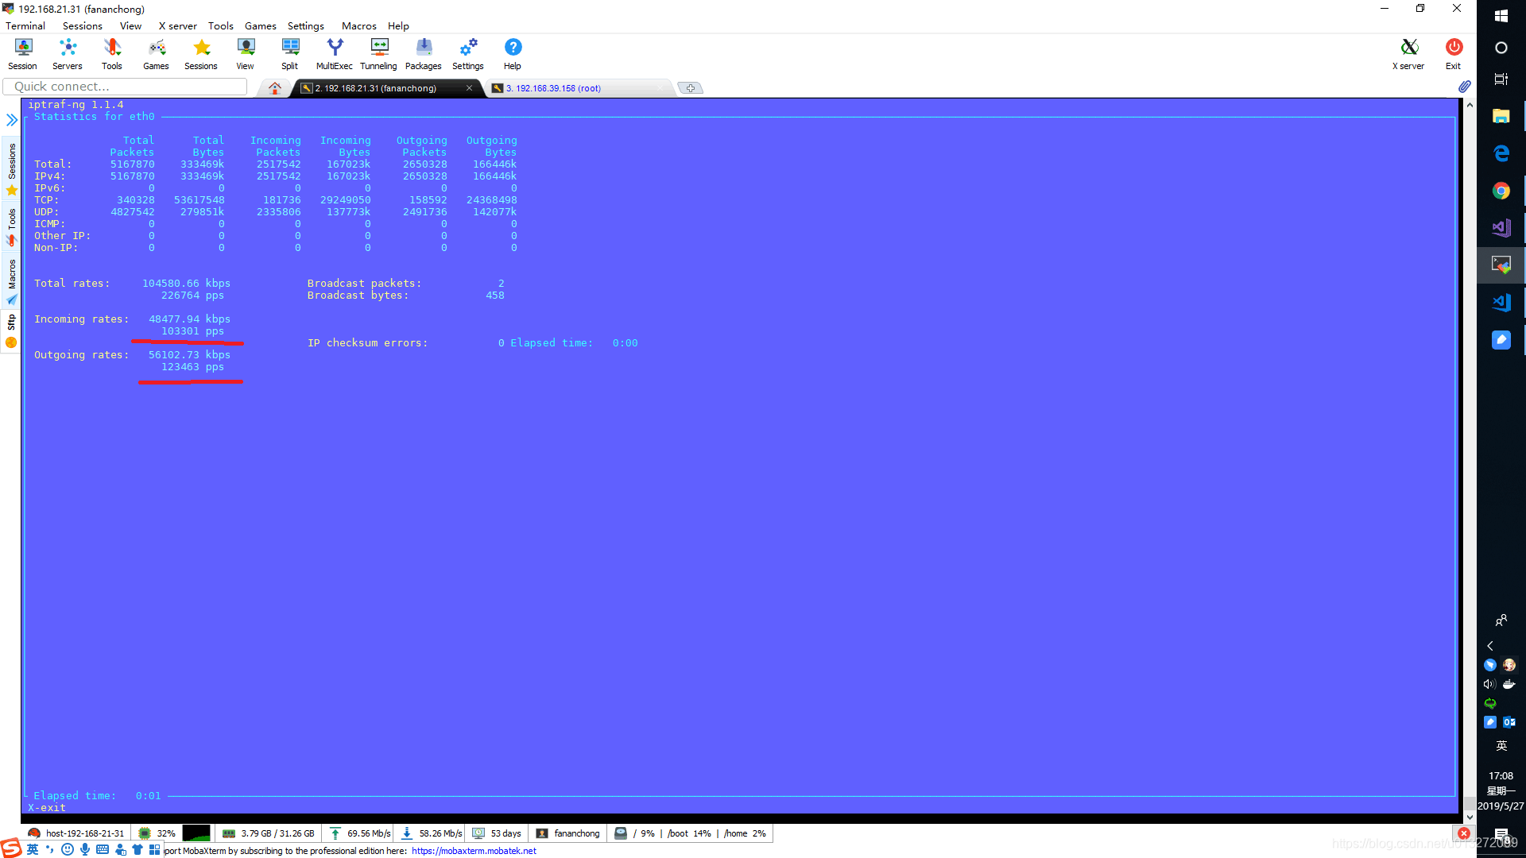Open the Session toolbar icon

point(22,54)
